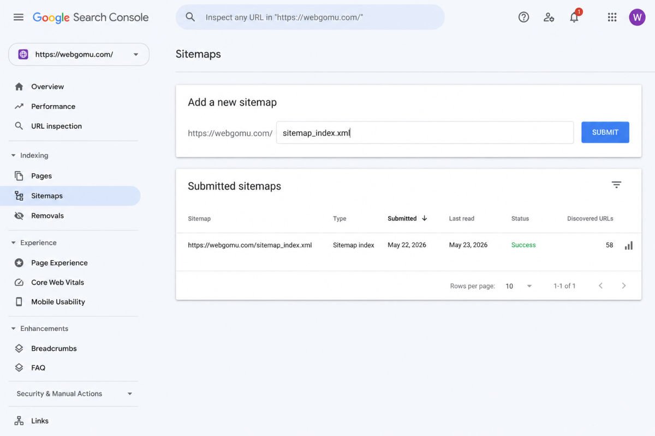Click the Page Experience star icon
The image size is (655, 436).
[19, 263]
